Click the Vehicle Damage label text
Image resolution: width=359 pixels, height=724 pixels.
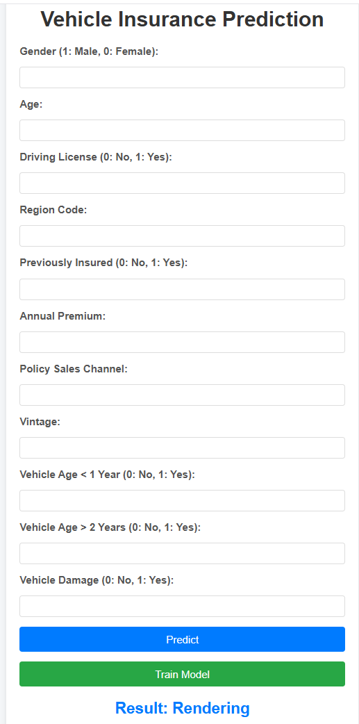click(97, 580)
